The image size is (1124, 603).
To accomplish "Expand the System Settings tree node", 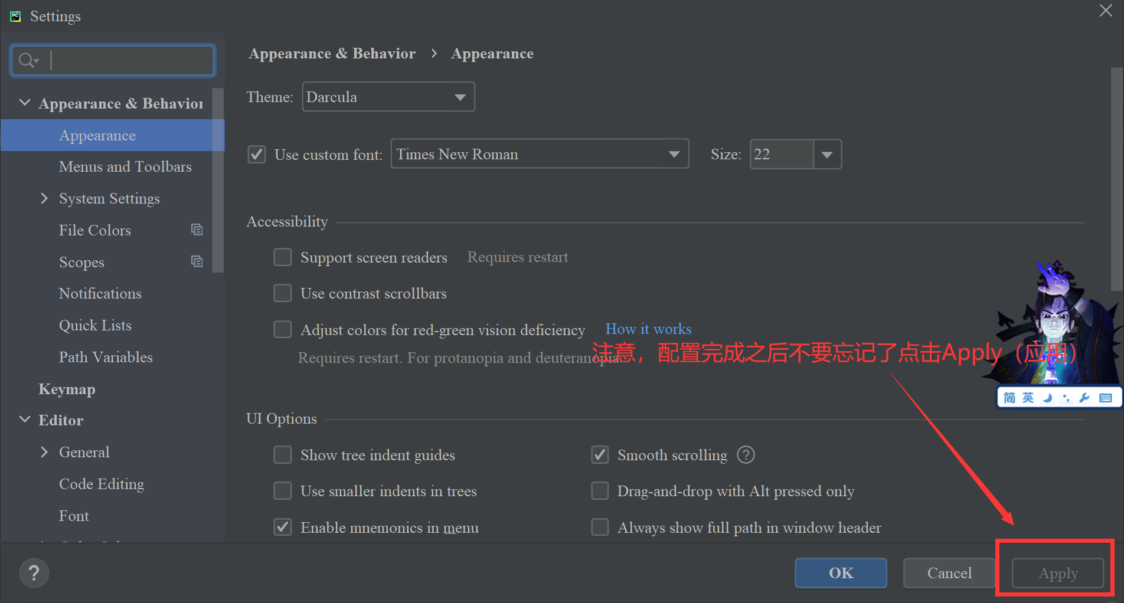I will tap(44, 198).
